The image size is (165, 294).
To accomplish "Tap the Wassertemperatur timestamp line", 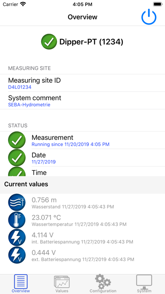I will click(79, 224).
